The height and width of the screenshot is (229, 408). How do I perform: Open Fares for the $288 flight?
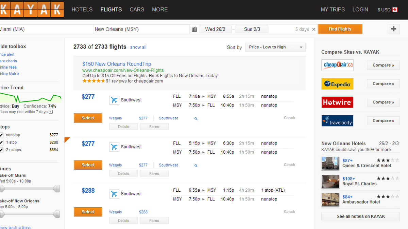pos(154,220)
